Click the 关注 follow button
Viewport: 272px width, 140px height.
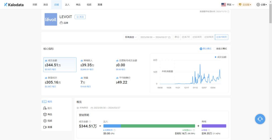[80, 17]
